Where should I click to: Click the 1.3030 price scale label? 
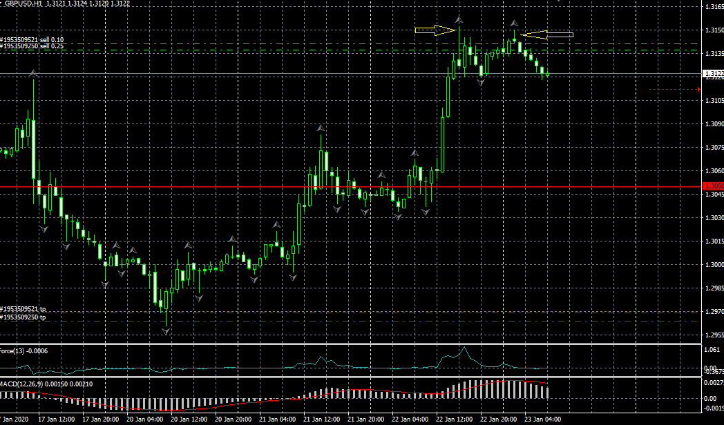coord(714,217)
